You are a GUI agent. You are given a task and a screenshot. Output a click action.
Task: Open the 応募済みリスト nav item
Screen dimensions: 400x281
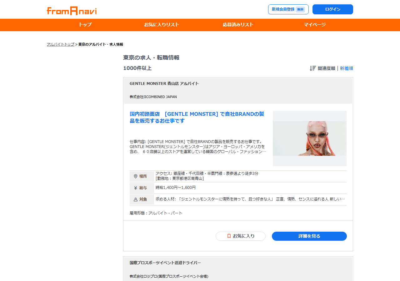click(x=238, y=25)
